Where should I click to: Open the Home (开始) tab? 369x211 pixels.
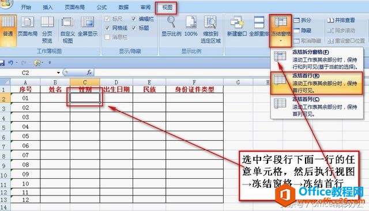[26, 7]
